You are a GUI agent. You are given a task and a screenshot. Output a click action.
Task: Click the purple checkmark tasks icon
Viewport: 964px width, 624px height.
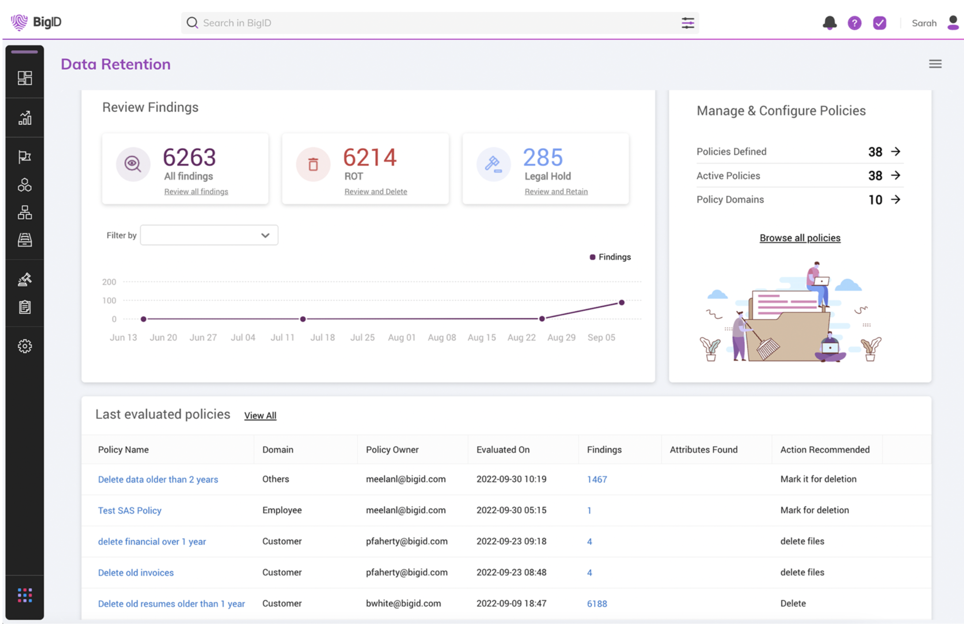tap(880, 23)
